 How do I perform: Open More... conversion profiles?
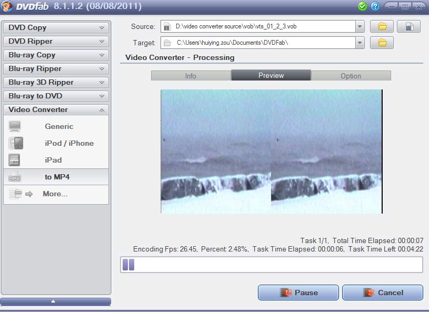[56, 194]
